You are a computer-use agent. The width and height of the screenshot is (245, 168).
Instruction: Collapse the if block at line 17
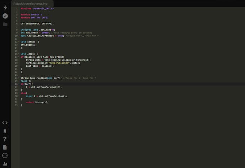pyautogui.click(x=19, y=57)
